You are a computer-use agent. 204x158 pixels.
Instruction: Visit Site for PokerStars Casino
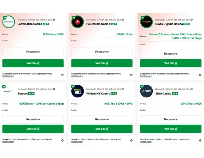(x=102, y=63)
